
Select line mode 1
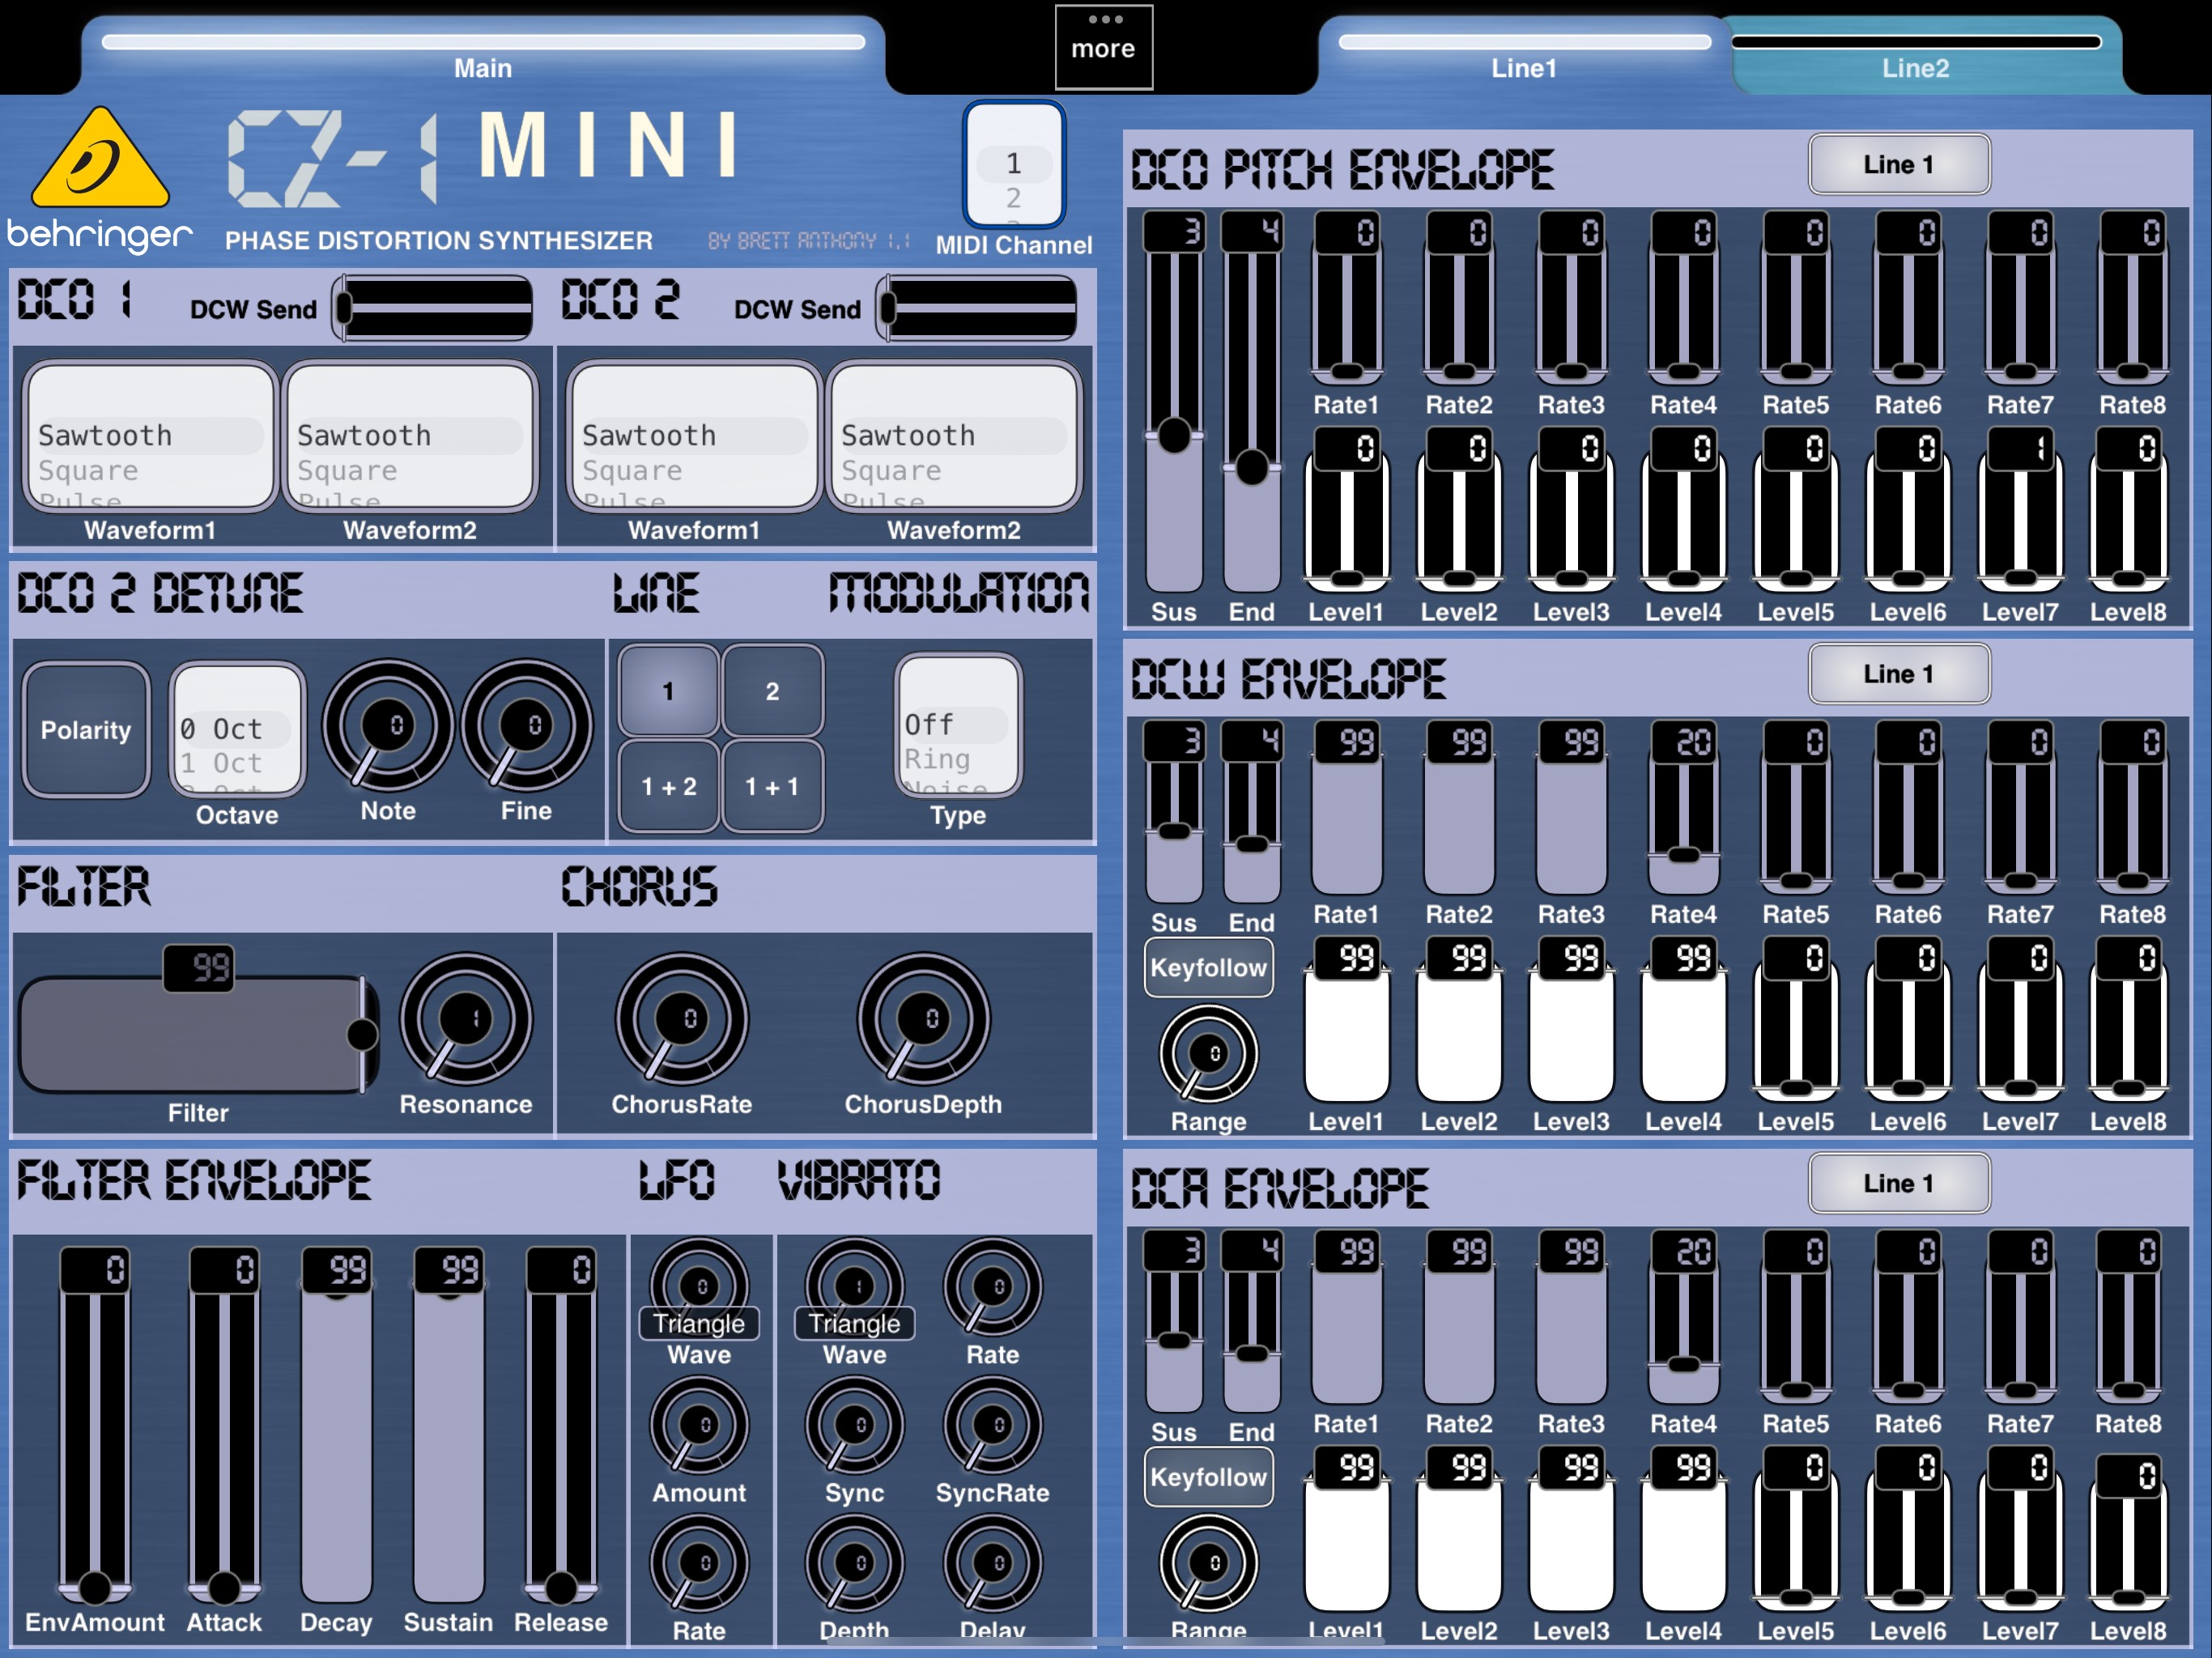click(668, 691)
